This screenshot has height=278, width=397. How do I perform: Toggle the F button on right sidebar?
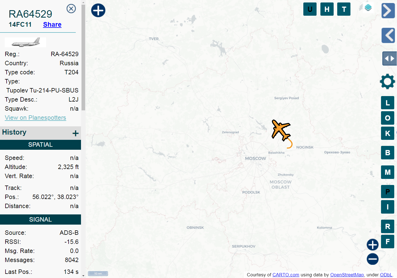[388, 242]
